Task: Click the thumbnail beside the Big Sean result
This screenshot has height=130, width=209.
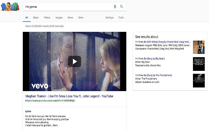Action: point(199,64)
